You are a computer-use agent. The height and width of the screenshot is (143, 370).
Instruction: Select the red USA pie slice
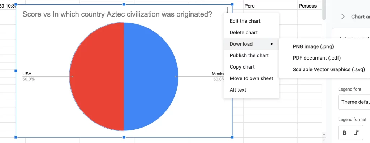[97, 77]
